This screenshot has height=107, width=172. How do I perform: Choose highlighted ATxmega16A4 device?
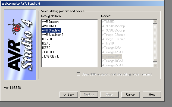click(x=112, y=56)
